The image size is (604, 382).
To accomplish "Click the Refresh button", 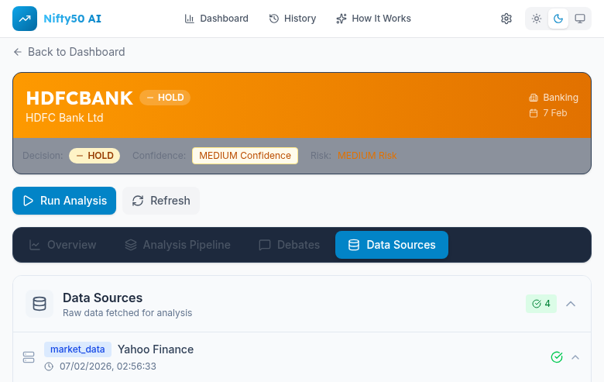I will click(x=161, y=201).
